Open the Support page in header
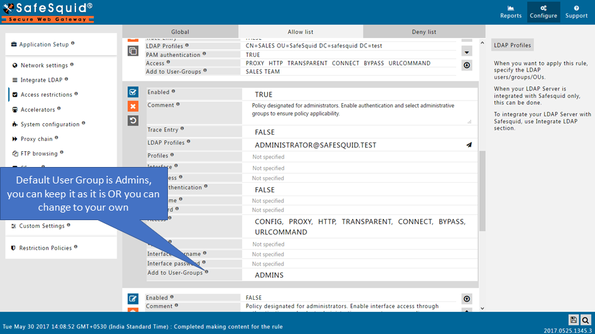 576,12
